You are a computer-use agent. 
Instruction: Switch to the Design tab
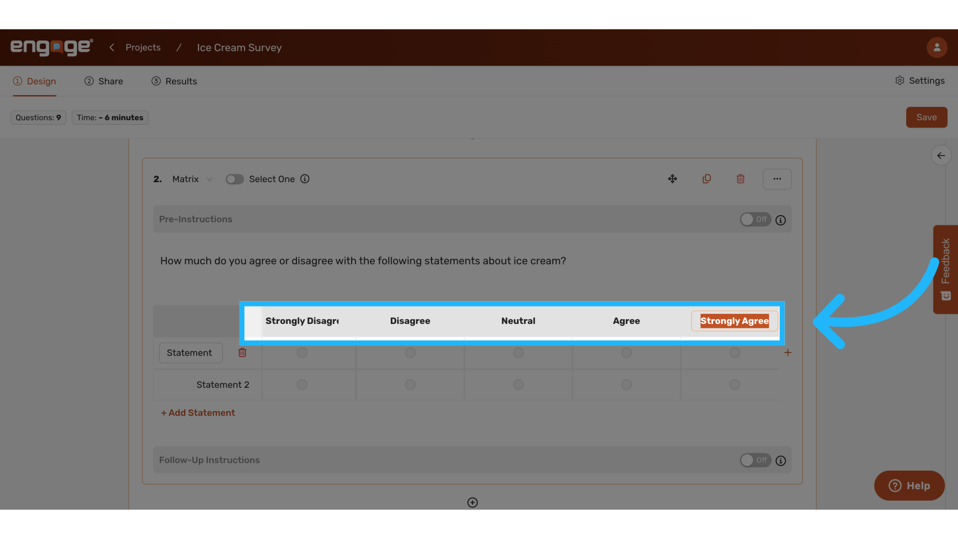[x=34, y=81]
